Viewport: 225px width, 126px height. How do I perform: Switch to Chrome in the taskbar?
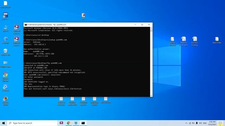(x=69, y=123)
